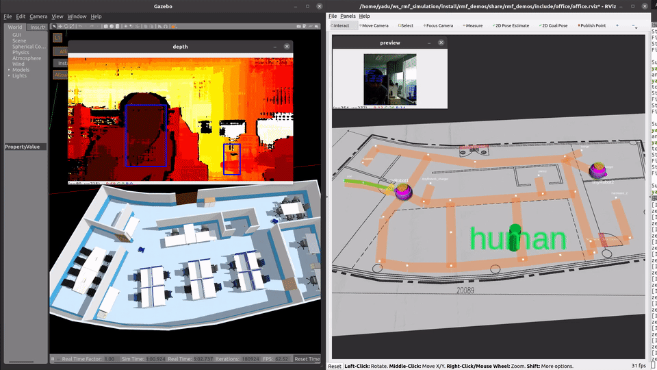Click the Undo arrow in Gazebo toolbar
Screen dimensions: 657x370
click(x=81, y=26)
